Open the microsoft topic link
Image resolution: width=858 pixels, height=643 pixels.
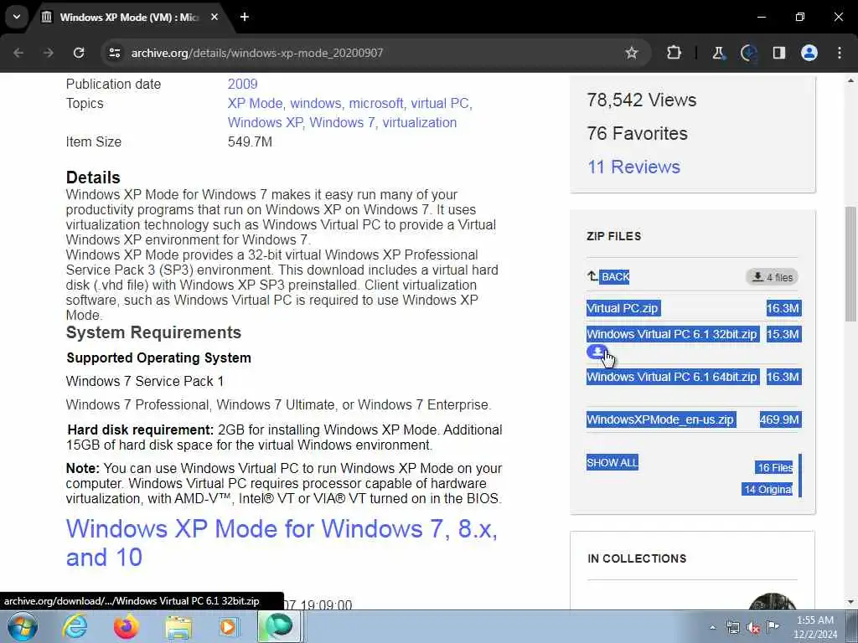click(x=376, y=103)
